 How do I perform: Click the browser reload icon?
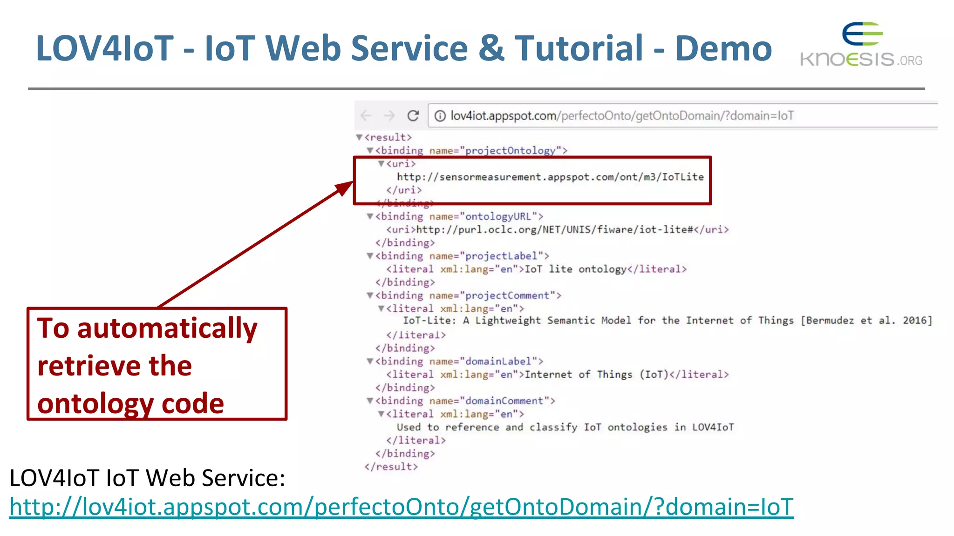tap(413, 115)
